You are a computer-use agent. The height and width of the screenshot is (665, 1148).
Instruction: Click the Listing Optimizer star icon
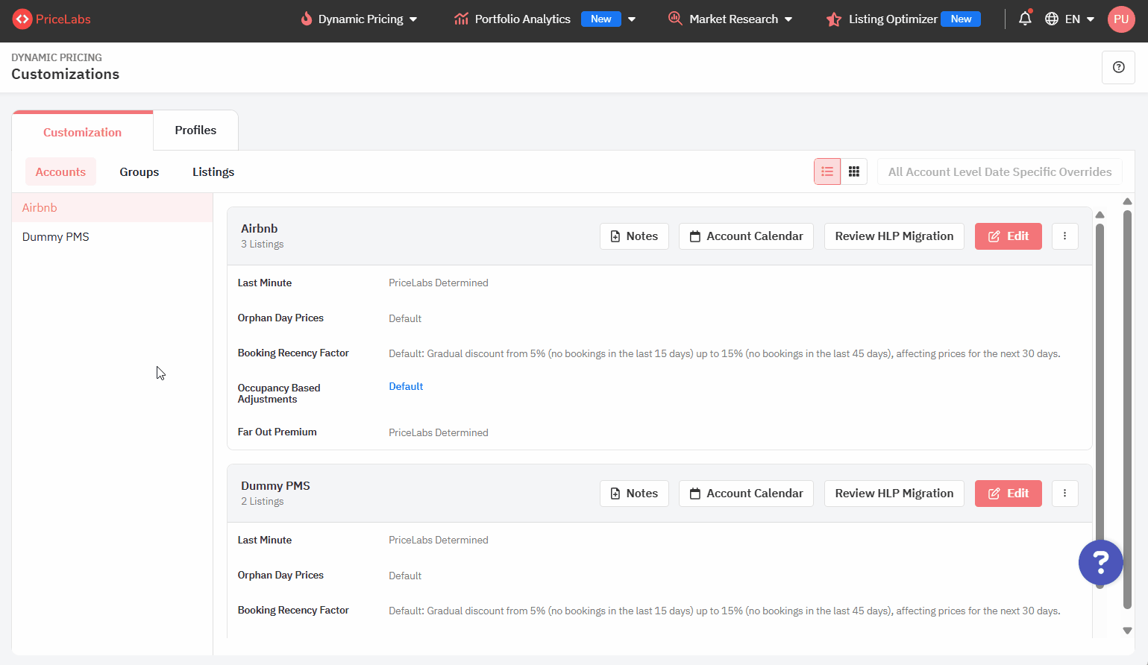834,19
